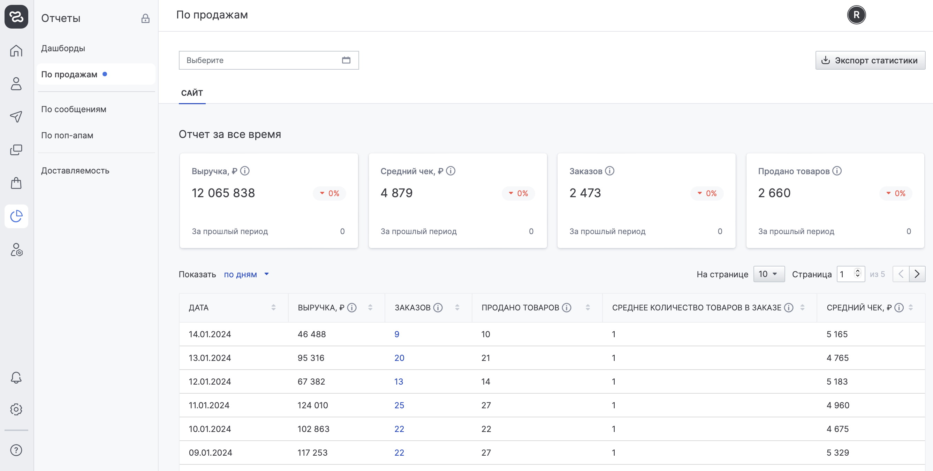933x471 pixels.
Task: Open the help question-mark icon
Action: pyautogui.click(x=16, y=450)
